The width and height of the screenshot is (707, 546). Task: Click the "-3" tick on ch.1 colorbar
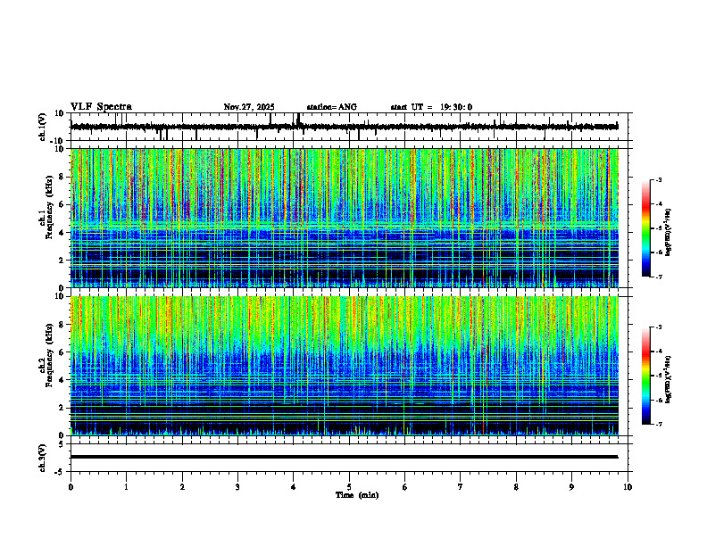pyautogui.click(x=658, y=179)
